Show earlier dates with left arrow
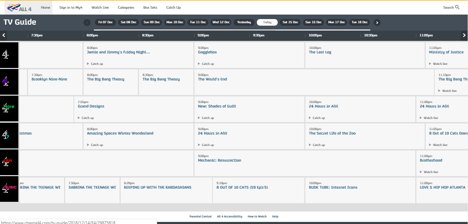 (x=87, y=23)
